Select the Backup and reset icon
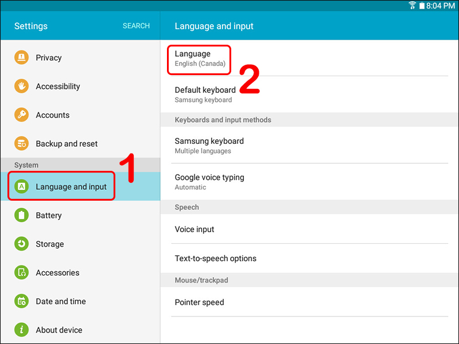The image size is (459, 344). pyautogui.click(x=21, y=143)
